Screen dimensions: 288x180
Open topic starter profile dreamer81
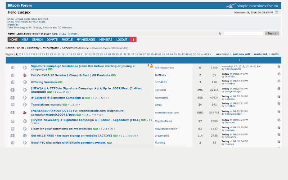pyautogui.click(x=162, y=136)
